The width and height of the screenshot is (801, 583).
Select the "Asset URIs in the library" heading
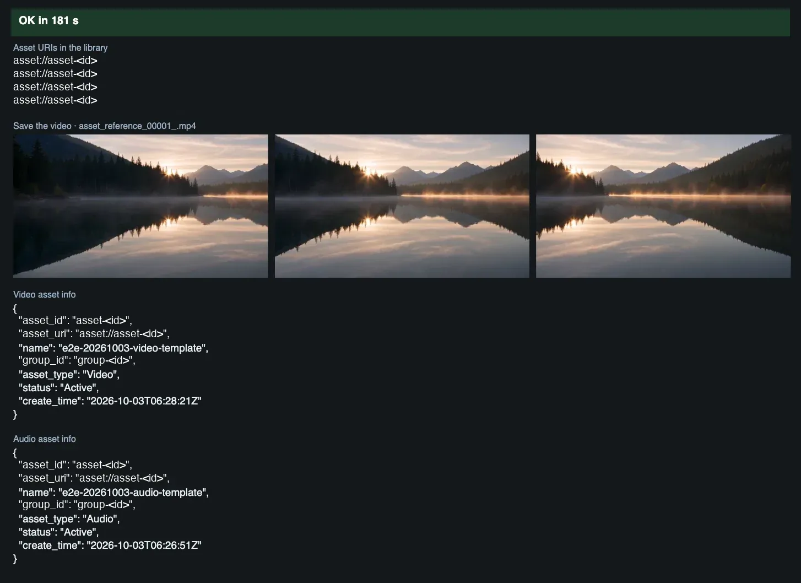61,48
